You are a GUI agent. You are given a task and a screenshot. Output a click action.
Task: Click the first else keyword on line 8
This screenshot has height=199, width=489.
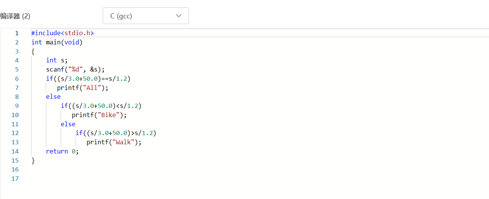(53, 97)
